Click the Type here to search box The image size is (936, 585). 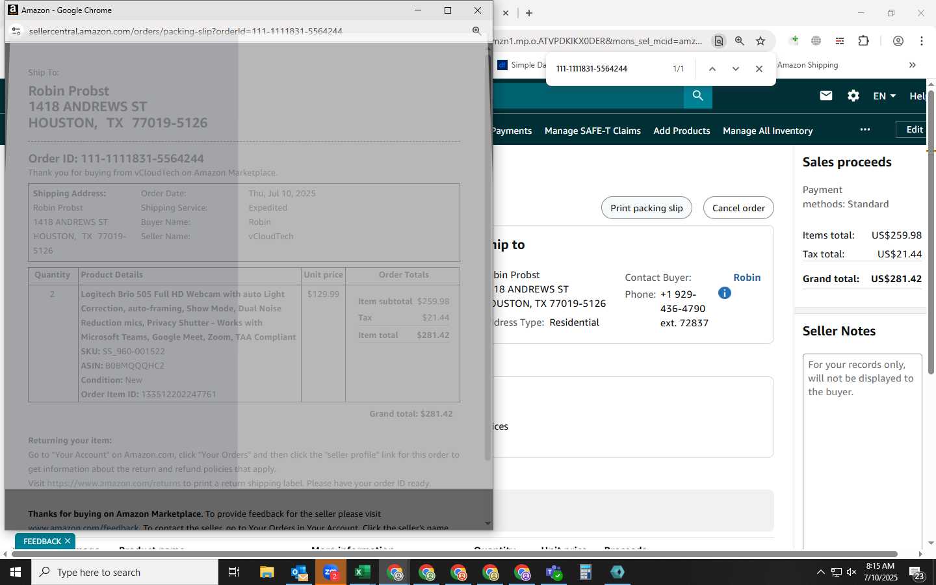[x=125, y=572]
